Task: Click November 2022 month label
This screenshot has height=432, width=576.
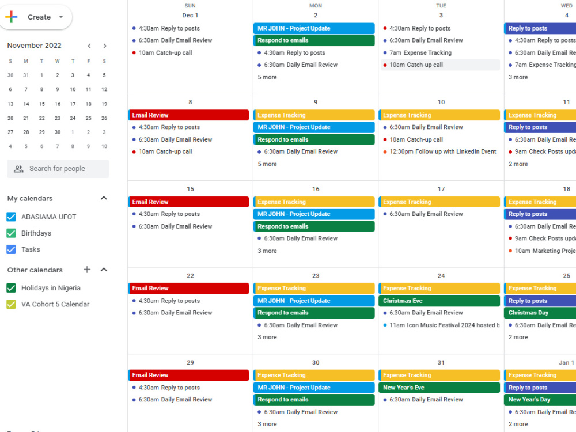Action: (34, 45)
